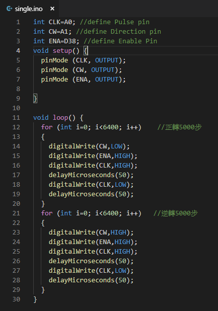
Task: Click the first for loop statement
Action: pos(91,127)
